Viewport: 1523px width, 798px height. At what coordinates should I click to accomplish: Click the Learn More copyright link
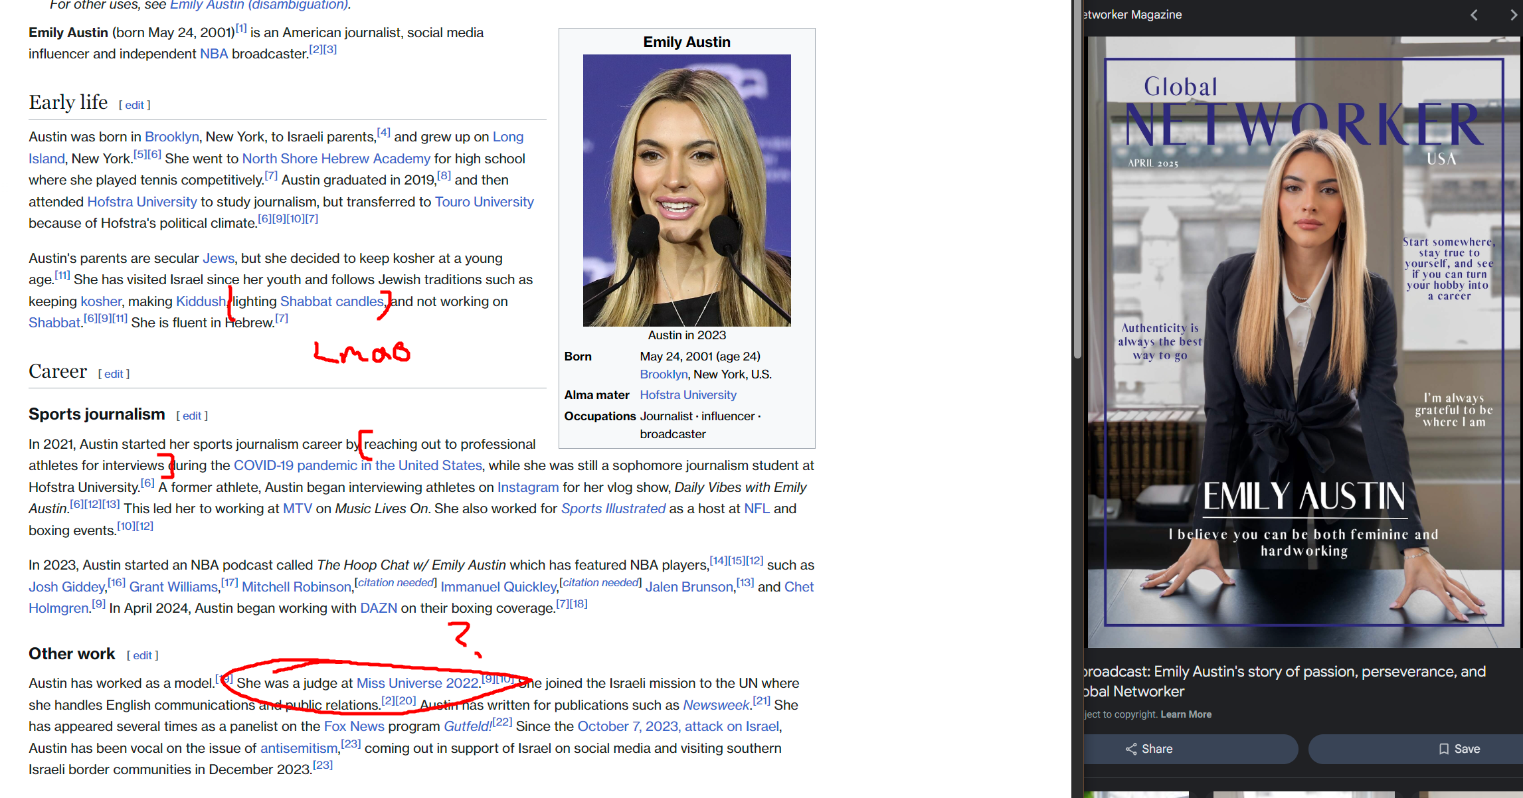(1186, 714)
